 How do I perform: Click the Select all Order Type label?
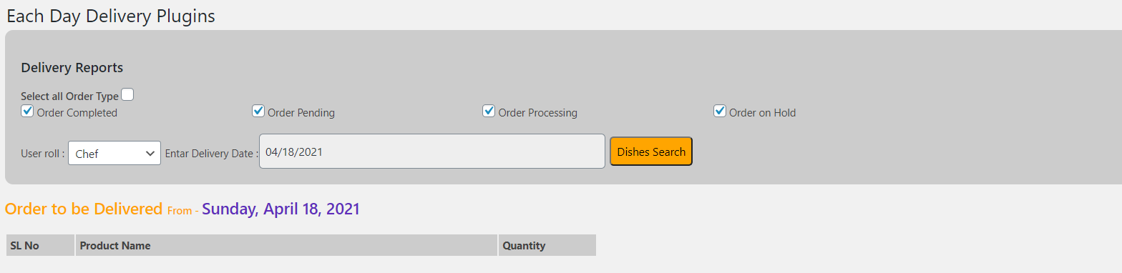tap(69, 96)
